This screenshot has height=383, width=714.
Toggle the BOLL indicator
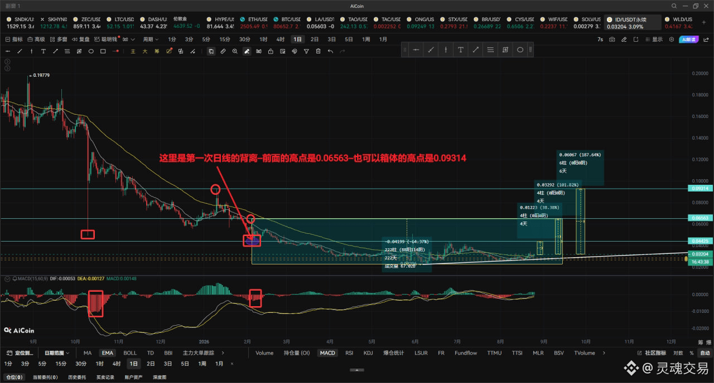[129, 353]
